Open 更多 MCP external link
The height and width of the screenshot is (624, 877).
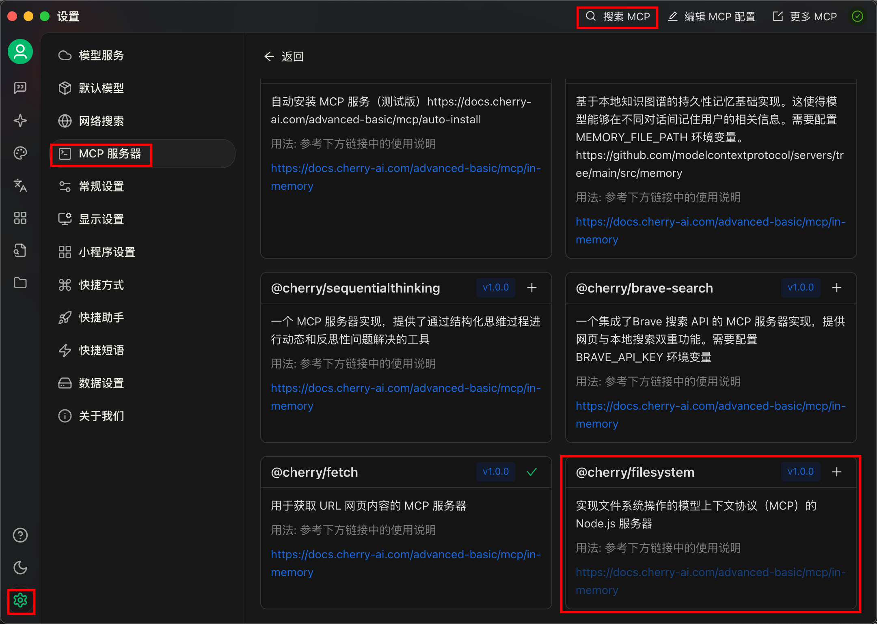pyautogui.click(x=804, y=17)
